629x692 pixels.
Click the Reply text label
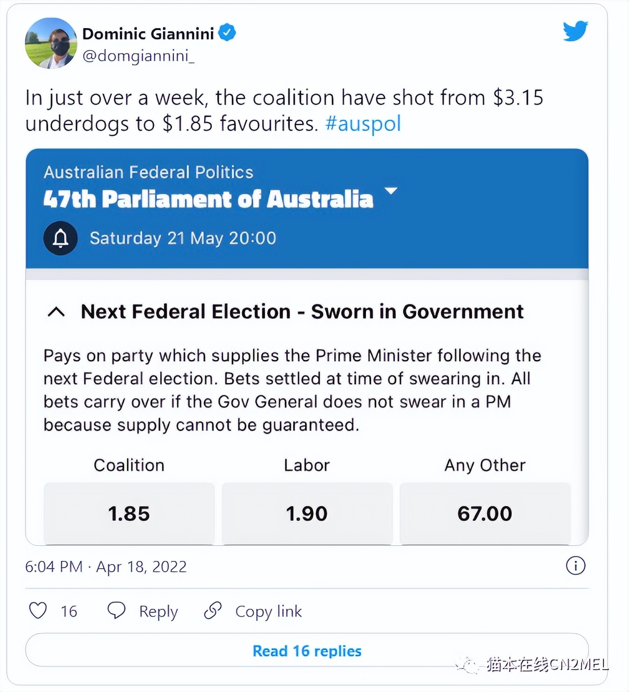point(158,611)
